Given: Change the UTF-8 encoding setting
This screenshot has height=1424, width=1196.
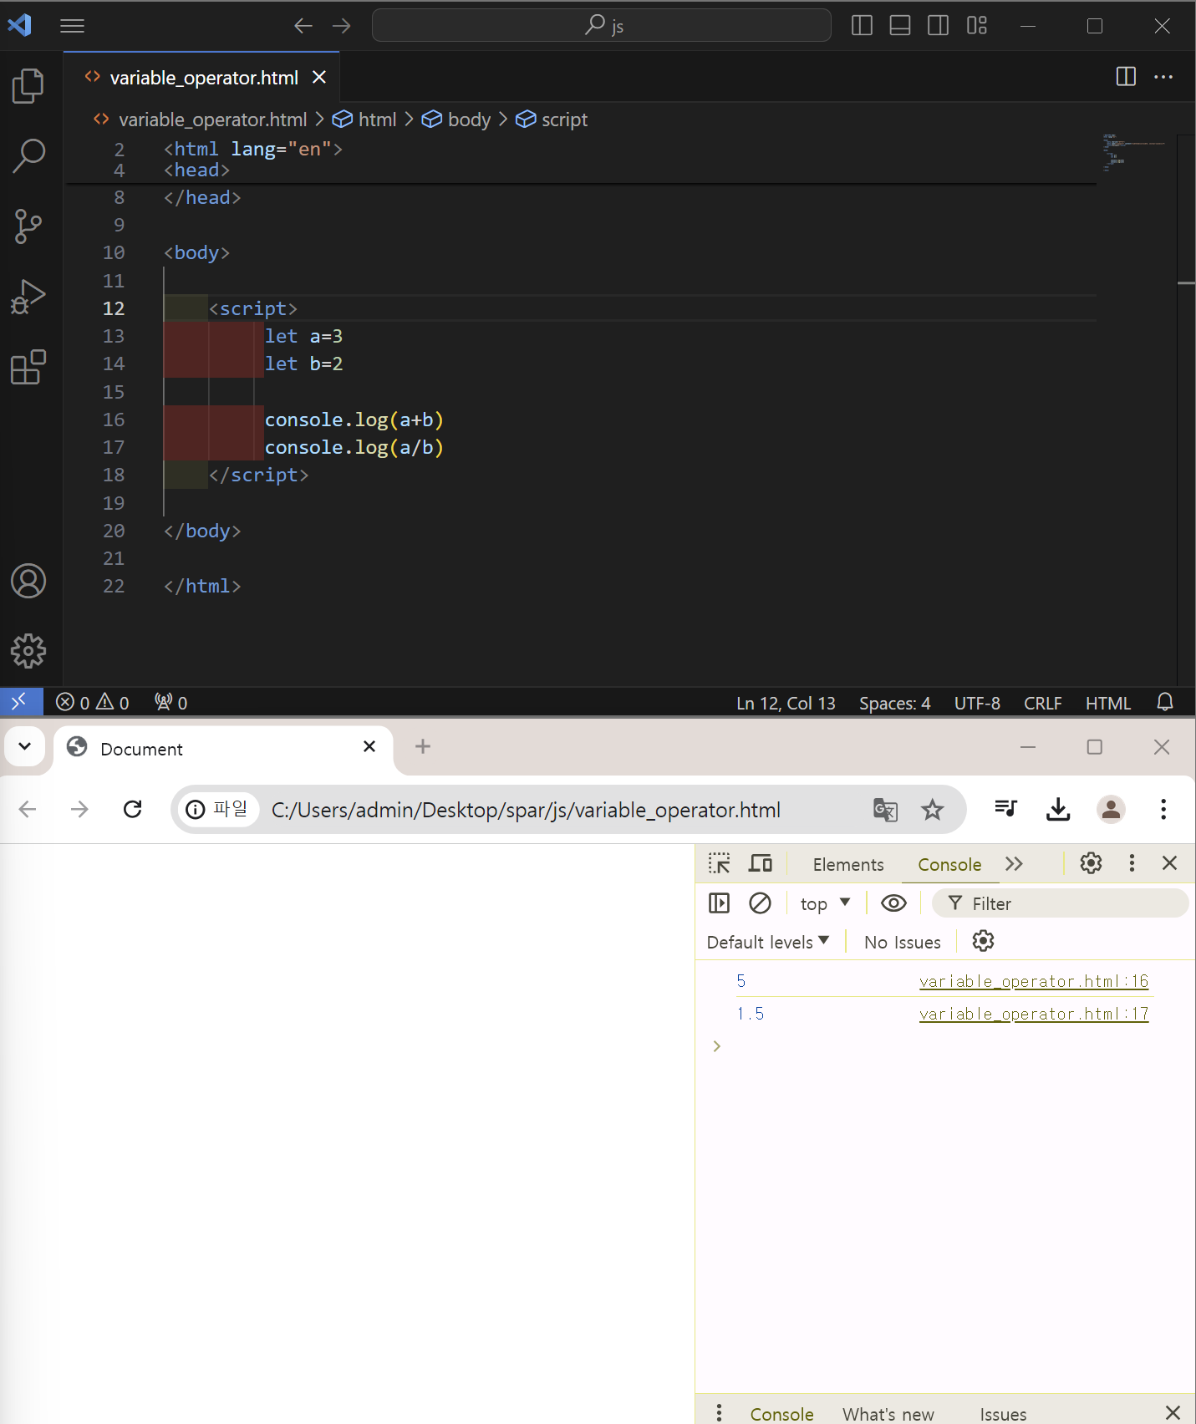Looking at the screenshot, I should tap(977, 704).
